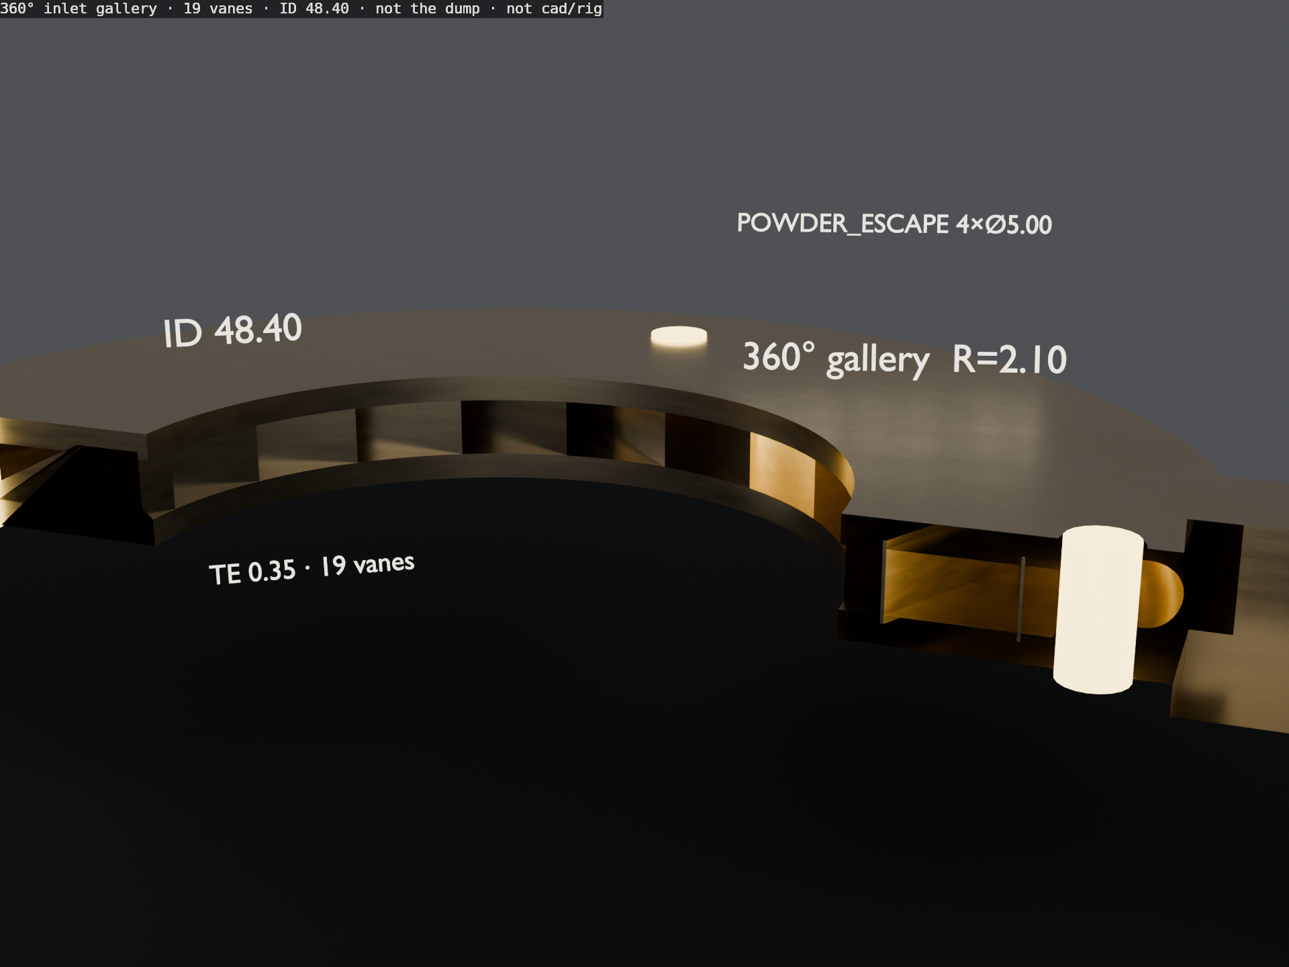Select the 'TE 0.35 · 19 vanes' label
The image size is (1289, 967).
(x=312, y=569)
